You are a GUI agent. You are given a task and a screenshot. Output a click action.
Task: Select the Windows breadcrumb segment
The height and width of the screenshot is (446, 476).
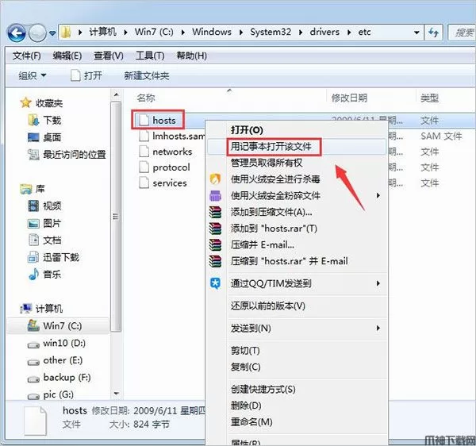pyautogui.click(x=212, y=32)
